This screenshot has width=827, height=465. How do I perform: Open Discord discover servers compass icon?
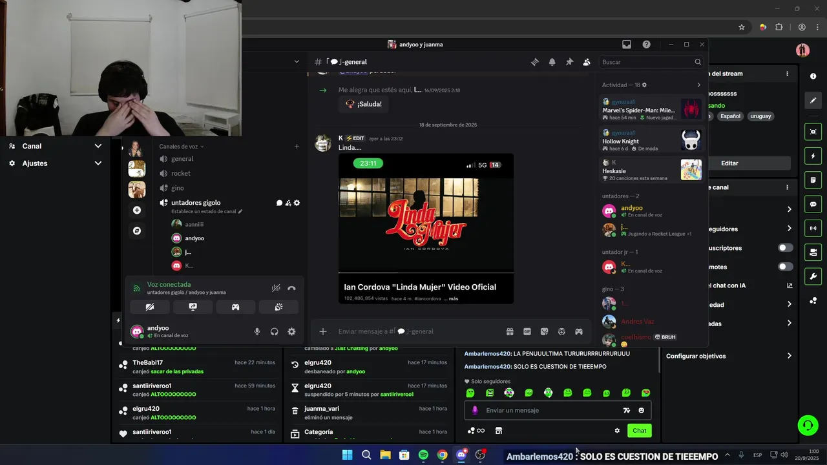coord(136,231)
